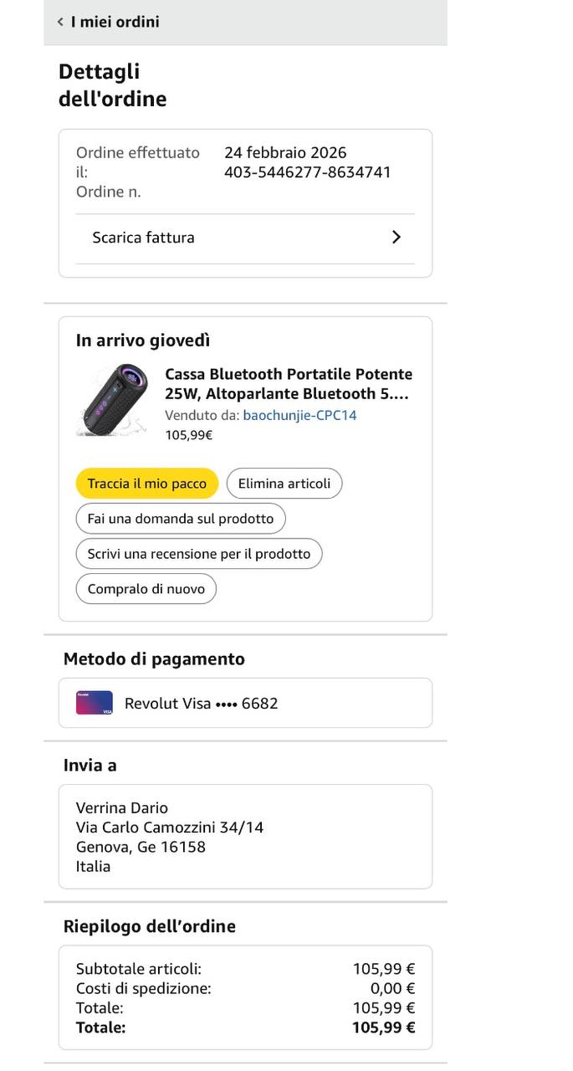Go back to I miei ordini
The height and width of the screenshot is (1071, 573).
pyautogui.click(x=115, y=22)
